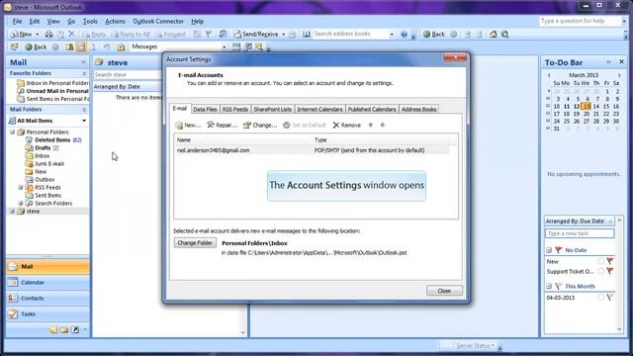Close the To-Do Bar with its X
This screenshot has height=356, width=633.
pyautogui.click(x=621, y=61)
